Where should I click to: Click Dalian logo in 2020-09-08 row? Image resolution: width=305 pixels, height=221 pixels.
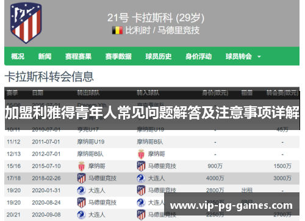tap(81, 215)
